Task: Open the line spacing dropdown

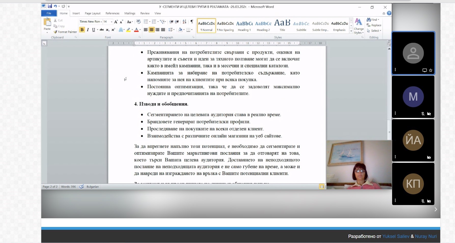Action: [174, 30]
